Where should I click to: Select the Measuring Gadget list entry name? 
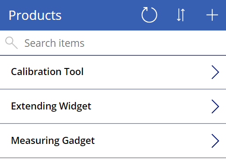53,140
